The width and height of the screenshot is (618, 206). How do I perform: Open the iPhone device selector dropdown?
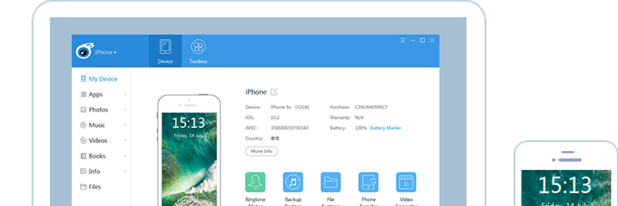tap(106, 52)
